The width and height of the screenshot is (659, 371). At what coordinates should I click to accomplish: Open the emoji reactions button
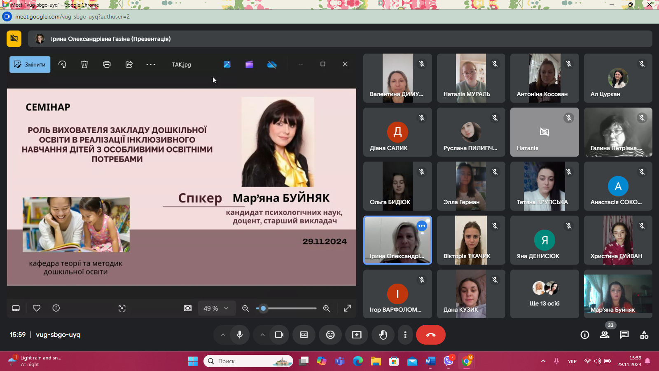tap(330, 335)
